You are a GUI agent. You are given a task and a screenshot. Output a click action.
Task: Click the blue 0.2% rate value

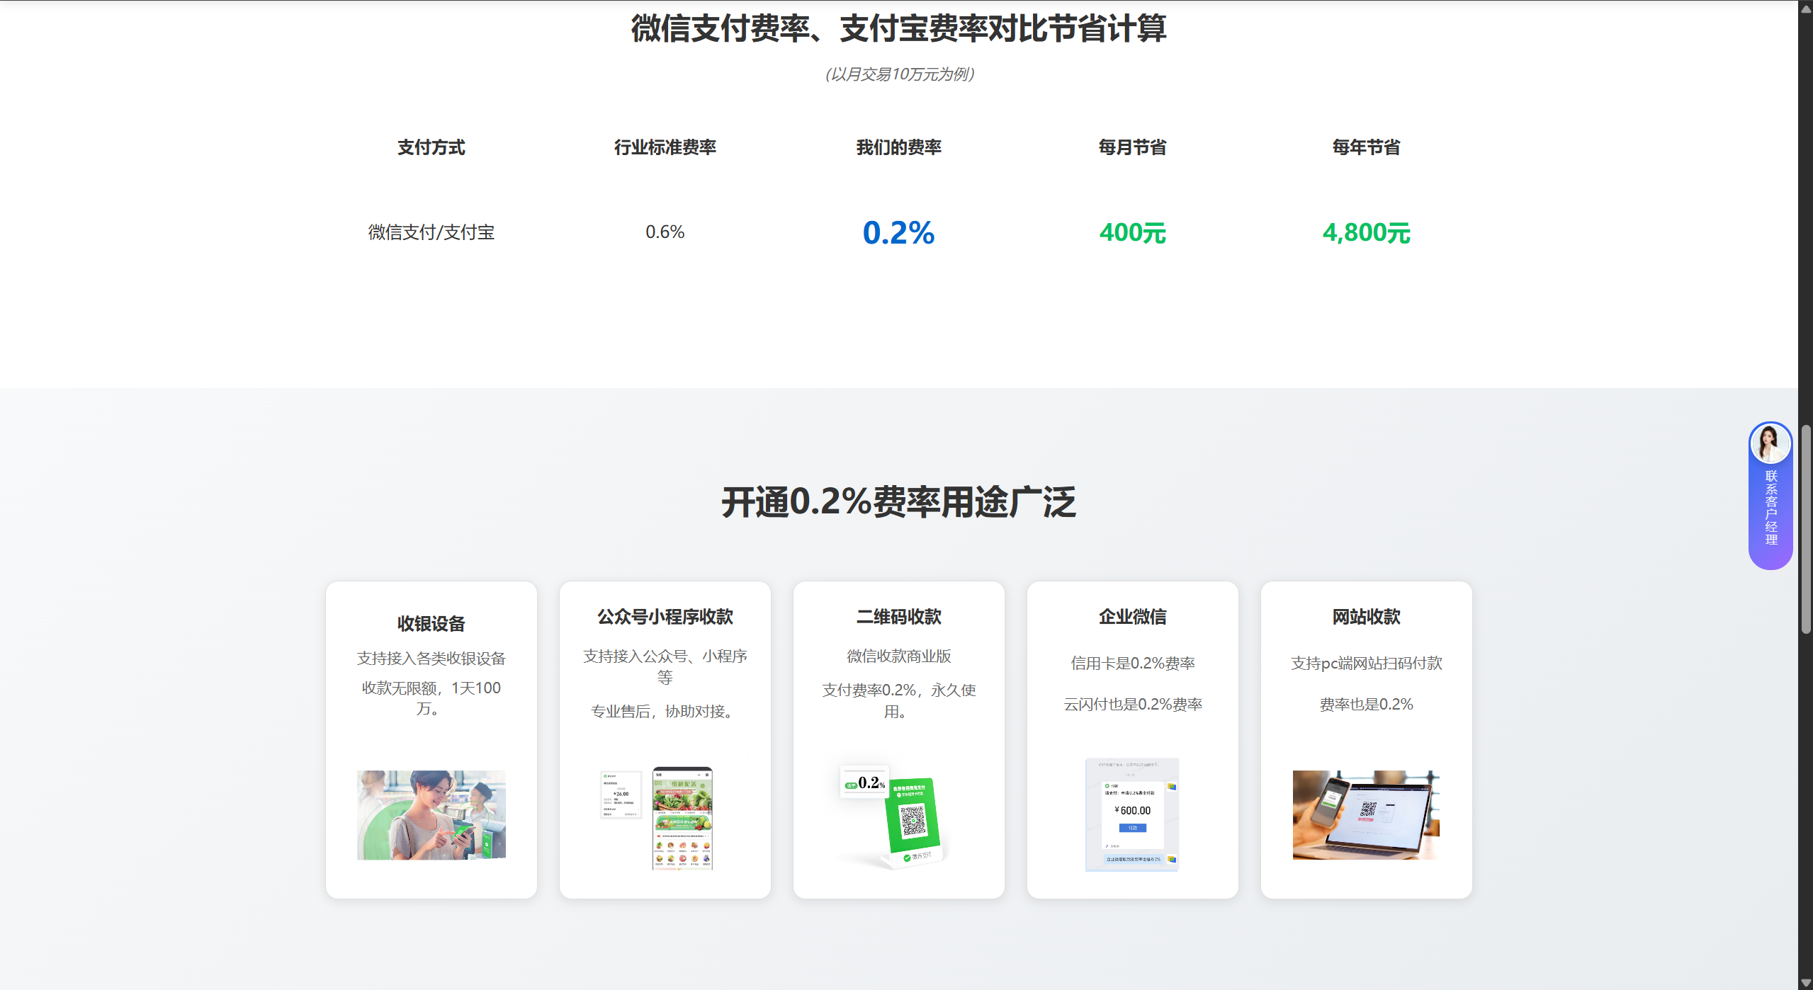pyautogui.click(x=898, y=233)
